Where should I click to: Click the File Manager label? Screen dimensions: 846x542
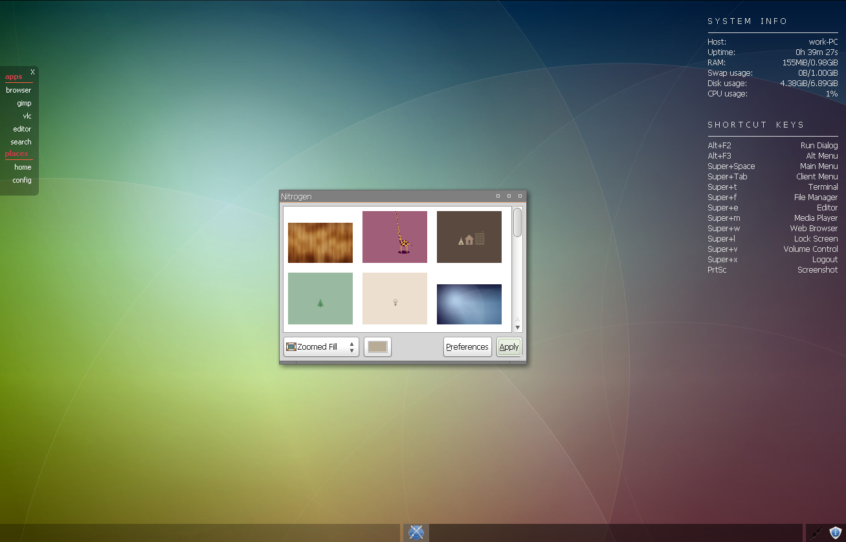[x=816, y=198]
